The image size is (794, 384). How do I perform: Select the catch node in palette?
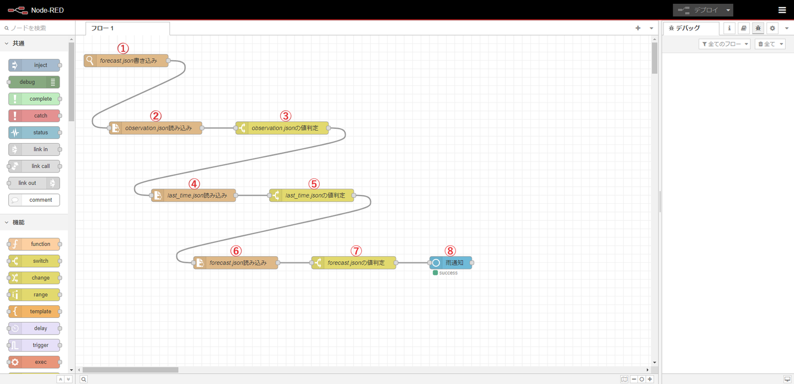(x=34, y=116)
